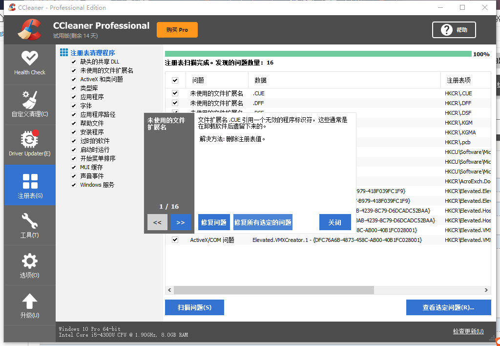
Task: Toggle MUI 缓存 checkbox
Action: tap(74, 167)
